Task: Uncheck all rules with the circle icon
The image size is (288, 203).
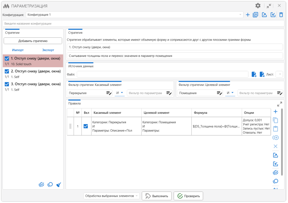Action: 276,181
